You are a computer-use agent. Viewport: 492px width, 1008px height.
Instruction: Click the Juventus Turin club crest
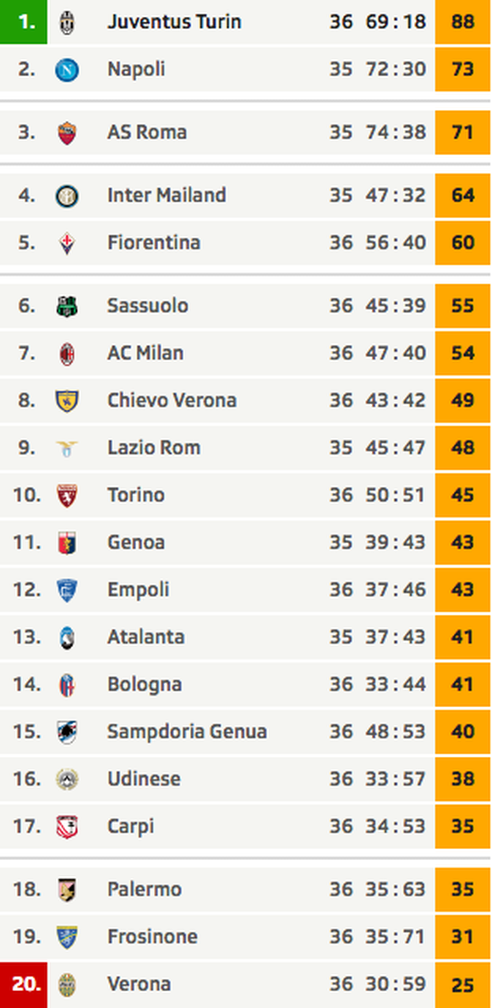pos(67,22)
